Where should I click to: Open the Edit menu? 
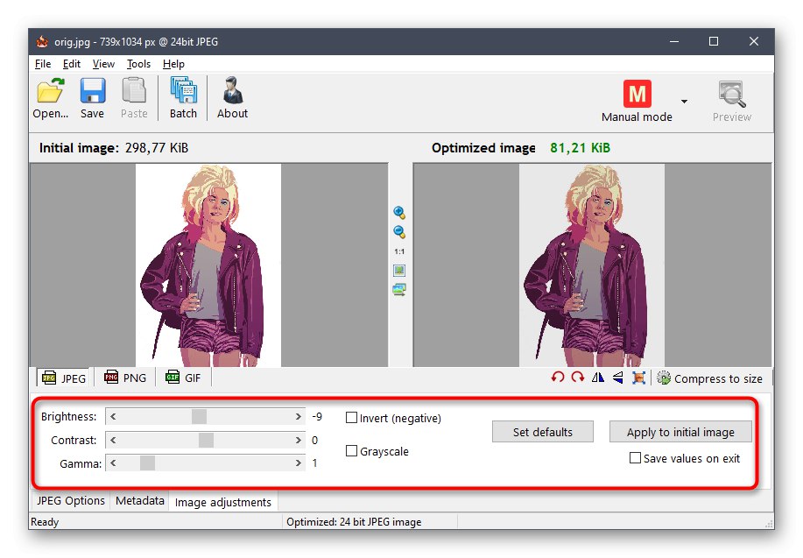(x=72, y=64)
